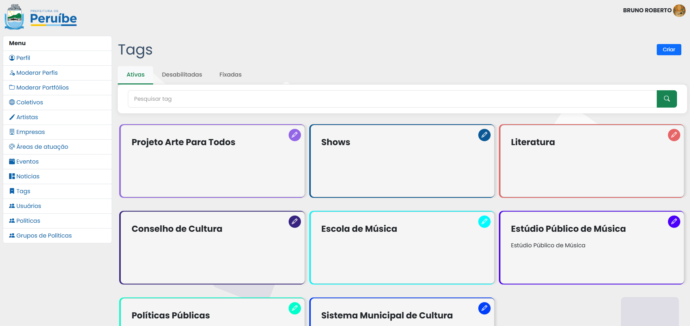690x326 pixels.
Task: Edit the Conselho de Cultura tag
Action: (x=295, y=222)
